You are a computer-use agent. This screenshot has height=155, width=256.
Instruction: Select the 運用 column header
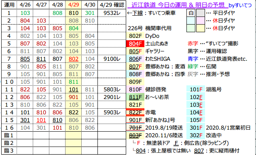(9, 5)
